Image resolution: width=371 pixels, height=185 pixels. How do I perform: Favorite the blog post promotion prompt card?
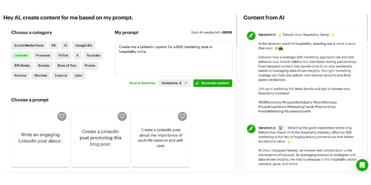pos(122,116)
